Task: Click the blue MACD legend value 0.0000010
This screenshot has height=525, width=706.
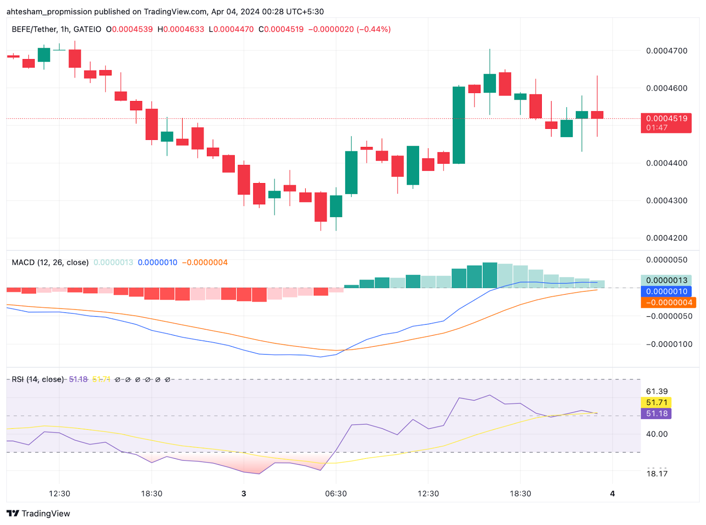Action: pos(158,262)
